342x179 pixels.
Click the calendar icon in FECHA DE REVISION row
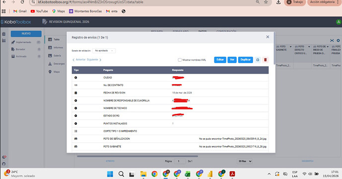[x=75, y=93]
